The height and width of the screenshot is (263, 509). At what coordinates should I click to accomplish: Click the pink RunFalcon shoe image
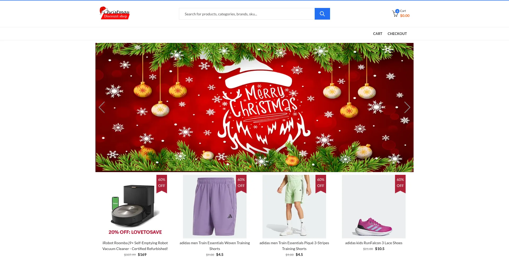click(x=374, y=207)
